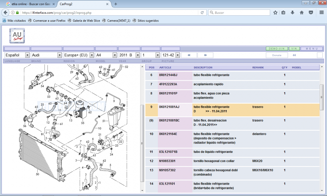
Task: Click parts list scroll up arrow
Action: click(x=321, y=67)
